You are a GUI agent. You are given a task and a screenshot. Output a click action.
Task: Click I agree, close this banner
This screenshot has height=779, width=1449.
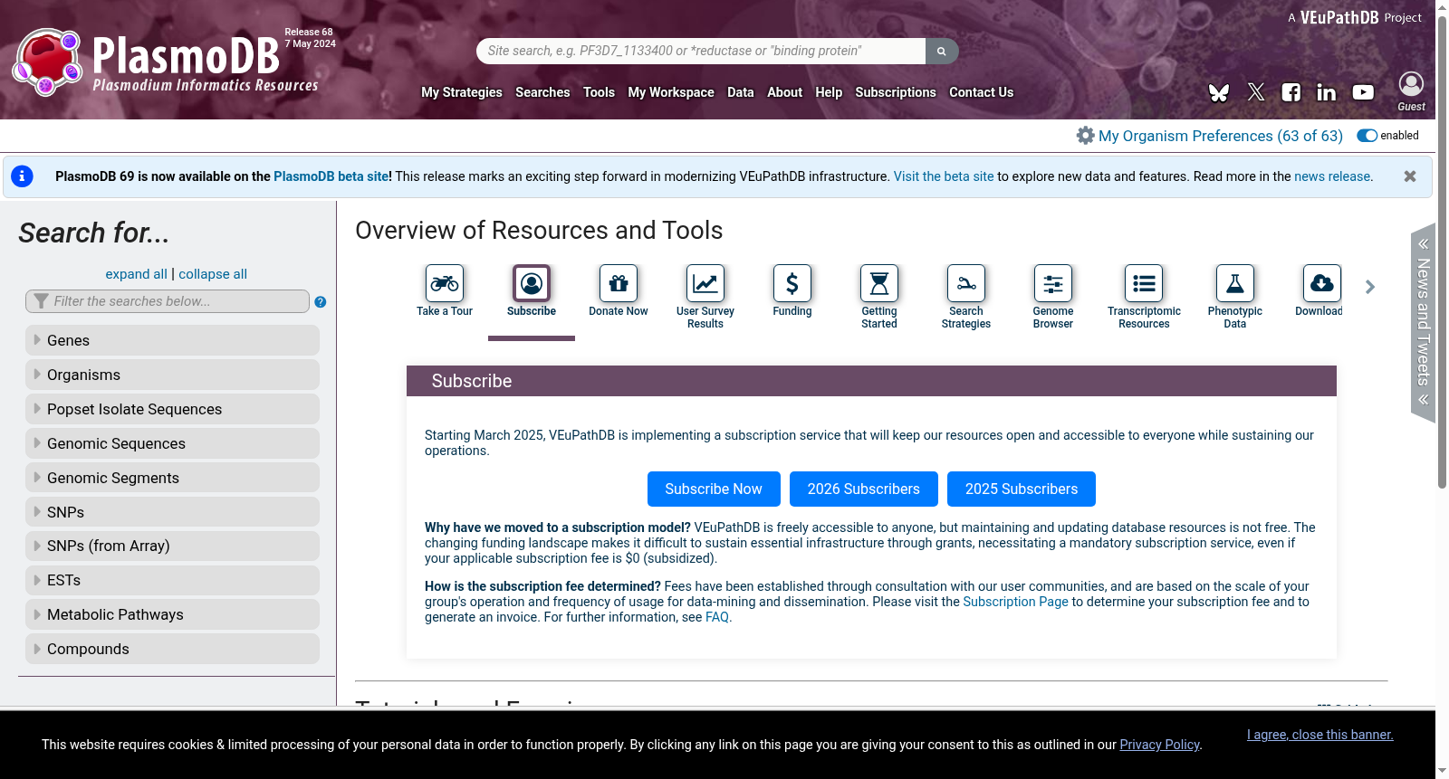tap(1320, 735)
